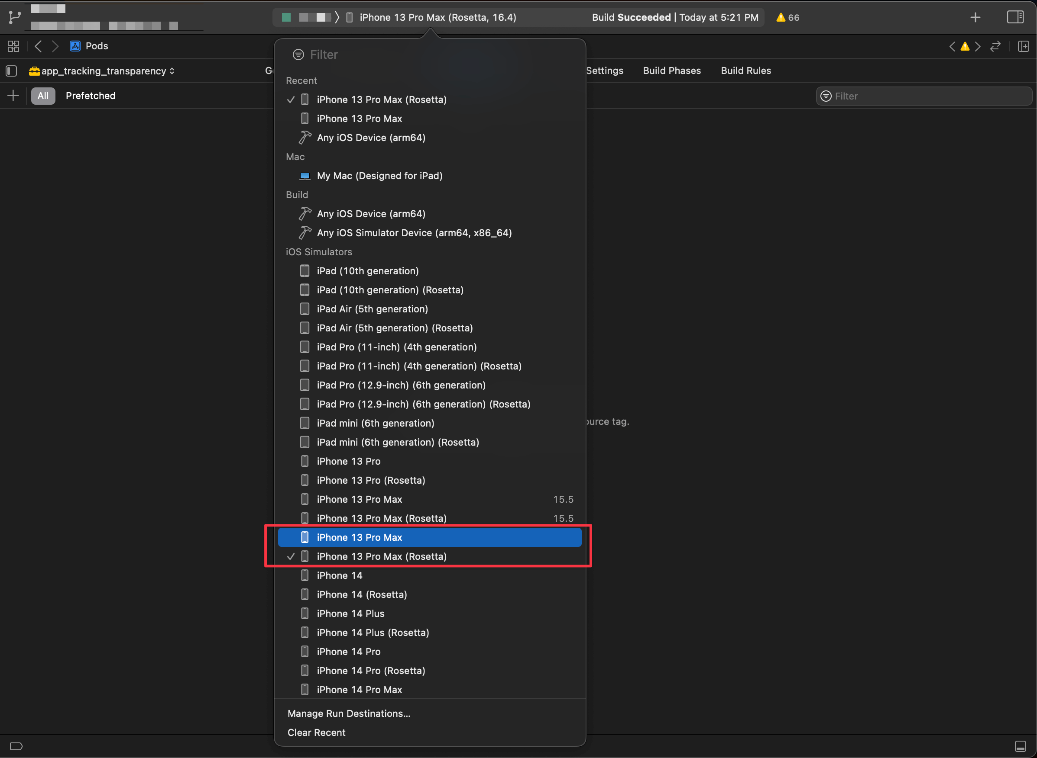The width and height of the screenshot is (1037, 758).
Task: Click the editor warning triangle icon
Action: 965,46
